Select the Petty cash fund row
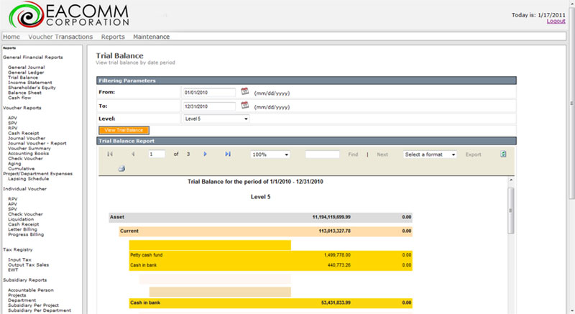This screenshot has width=575, height=314. coord(271,255)
